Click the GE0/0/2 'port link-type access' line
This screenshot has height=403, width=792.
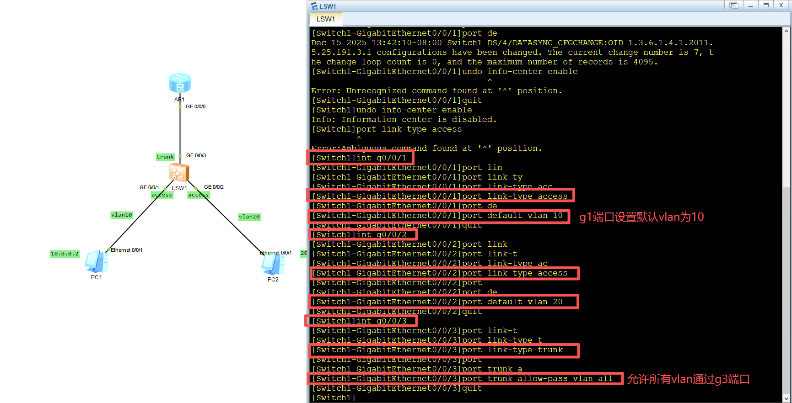[440, 273]
